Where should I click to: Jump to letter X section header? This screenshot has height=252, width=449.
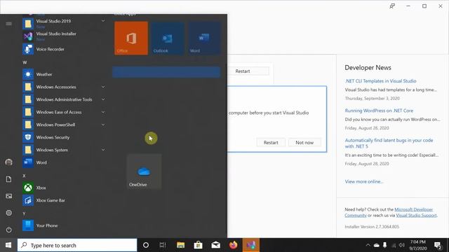click(x=24, y=176)
